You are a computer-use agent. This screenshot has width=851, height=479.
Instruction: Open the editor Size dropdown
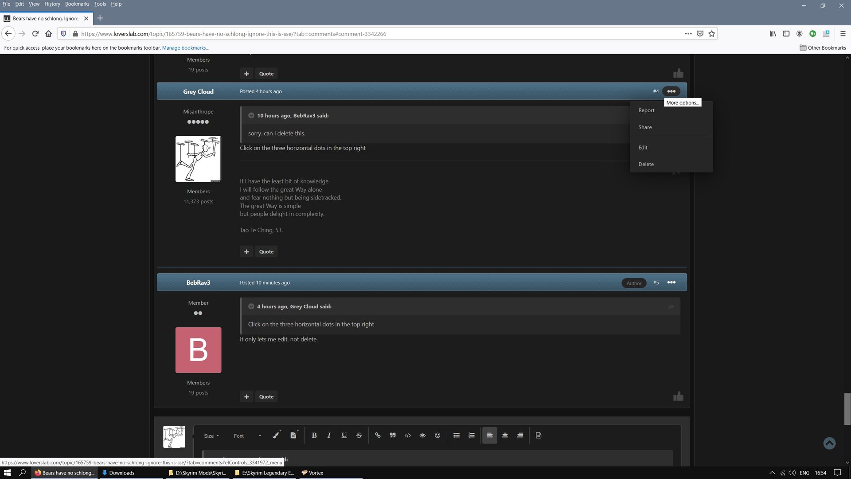pos(211,436)
